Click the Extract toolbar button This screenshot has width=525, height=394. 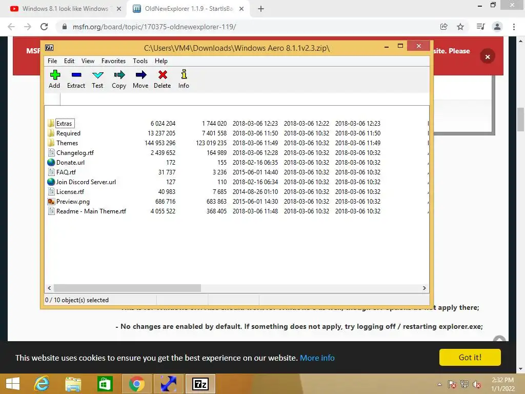pyautogui.click(x=76, y=80)
